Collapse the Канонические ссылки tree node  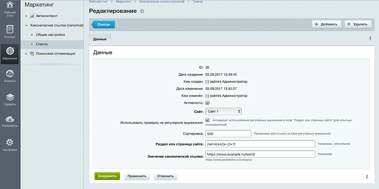click(26, 25)
